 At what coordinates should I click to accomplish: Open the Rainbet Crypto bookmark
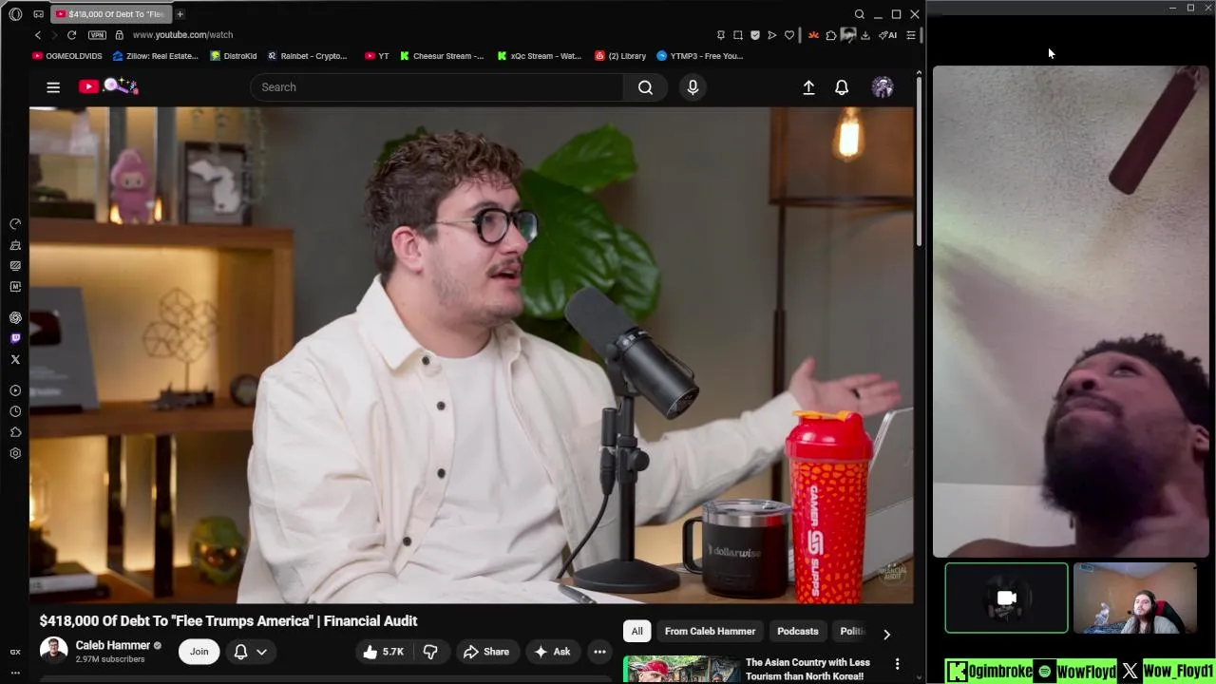(x=308, y=56)
